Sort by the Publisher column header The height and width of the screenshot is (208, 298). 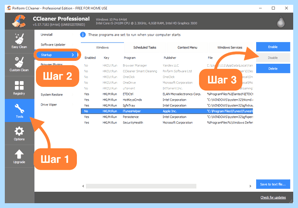[x=170, y=58]
